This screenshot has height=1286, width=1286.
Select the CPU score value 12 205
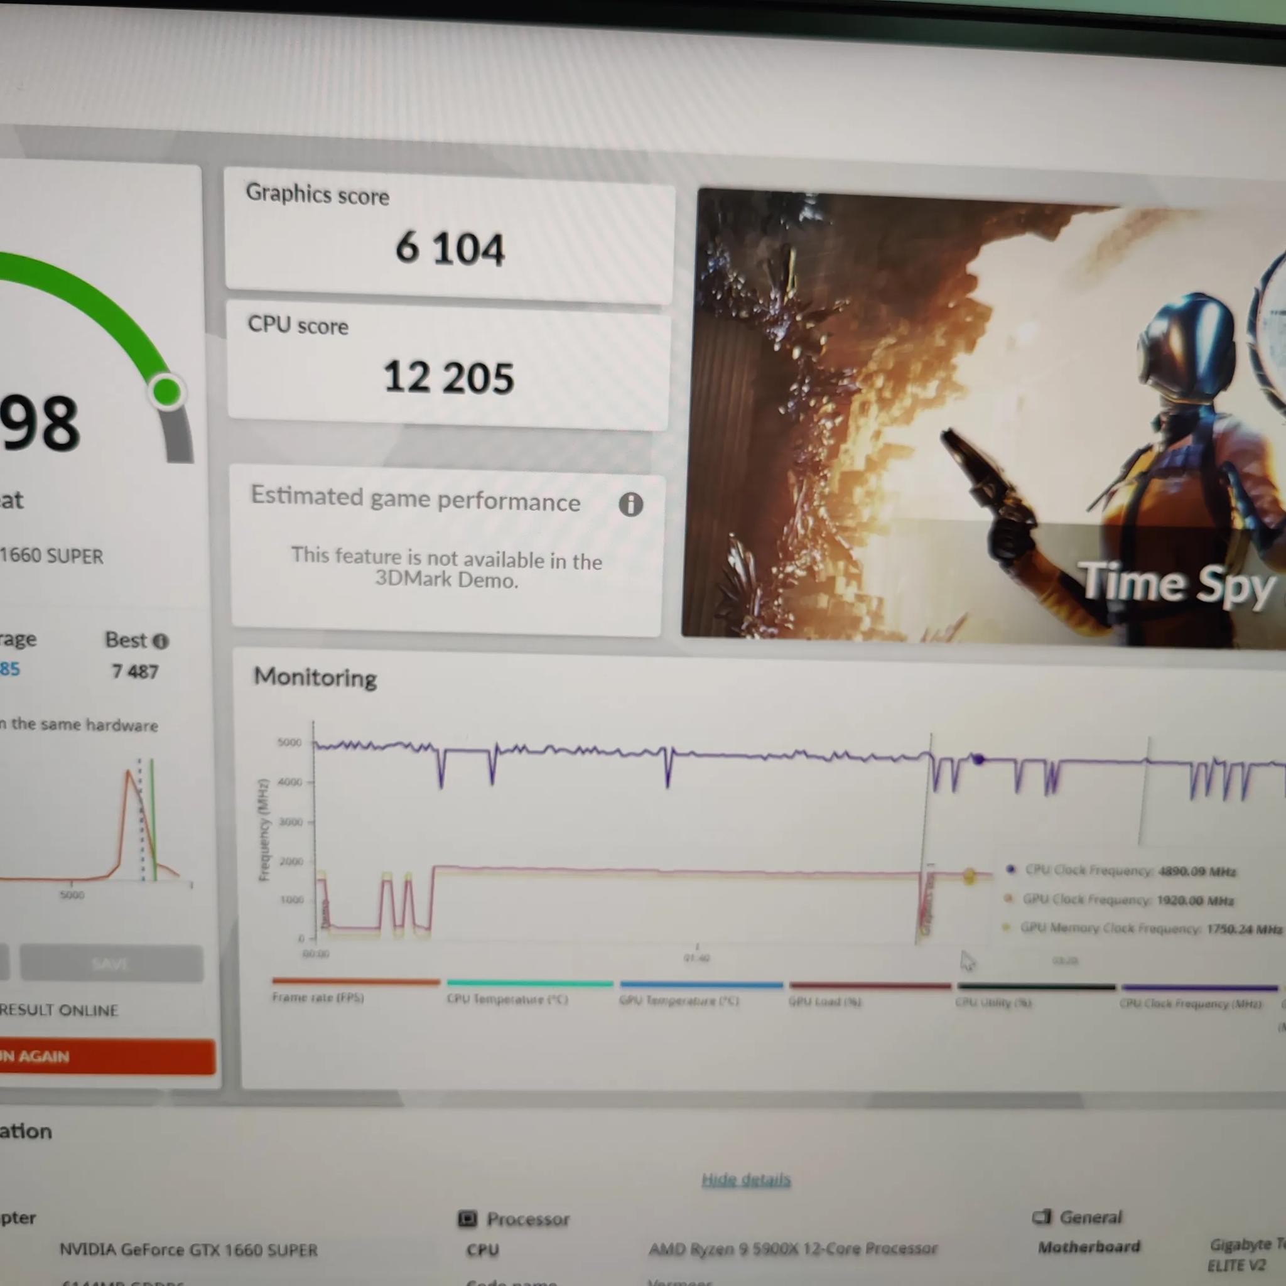coord(448,377)
